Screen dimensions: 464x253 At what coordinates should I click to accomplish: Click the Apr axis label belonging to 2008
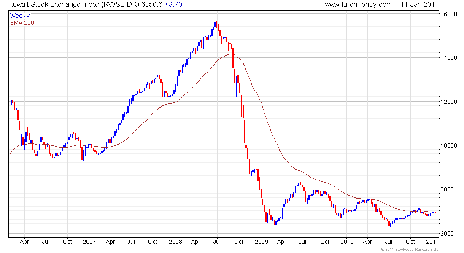coord(196,242)
